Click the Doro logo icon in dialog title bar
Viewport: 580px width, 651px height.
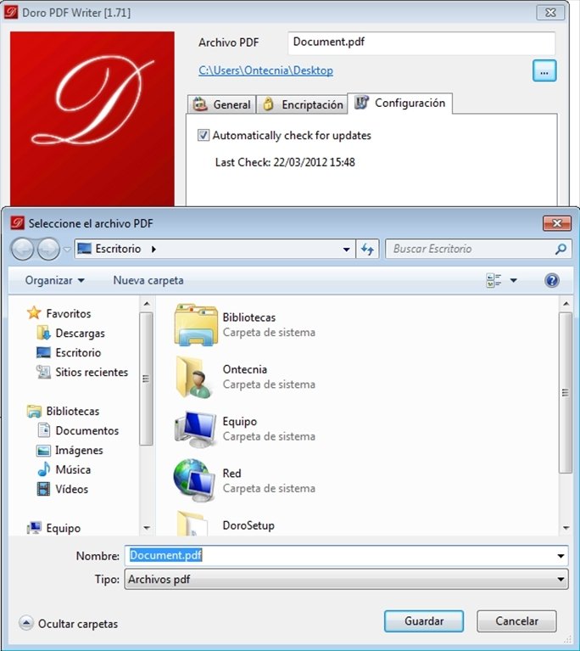[x=17, y=223]
